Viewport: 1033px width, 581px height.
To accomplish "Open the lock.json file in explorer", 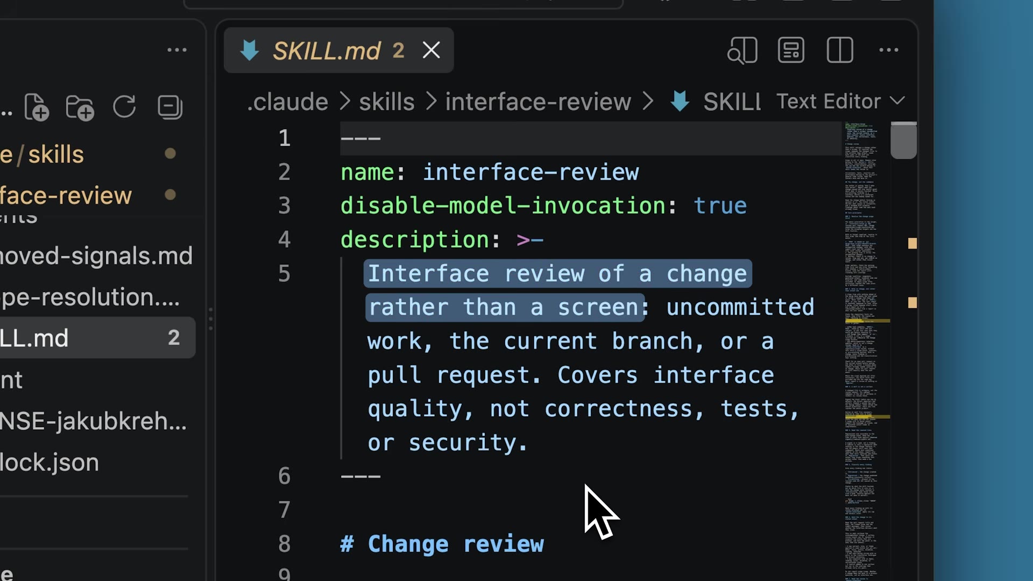I will [97, 462].
